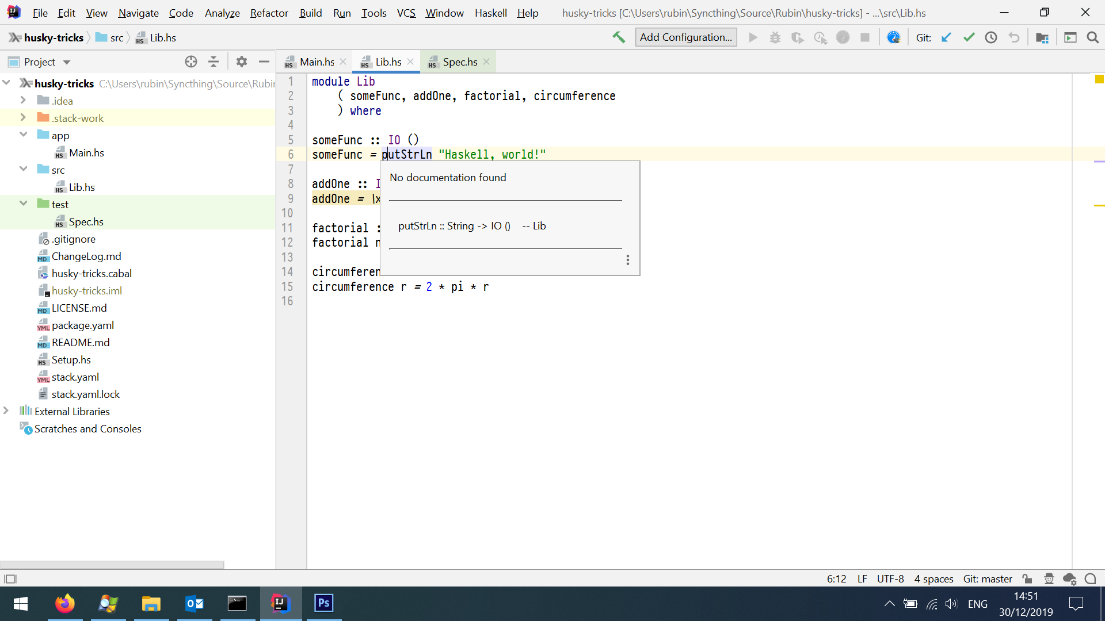Viewport: 1105px width, 621px height.
Task: Show VCS history via the clock icon
Action: tap(991, 37)
